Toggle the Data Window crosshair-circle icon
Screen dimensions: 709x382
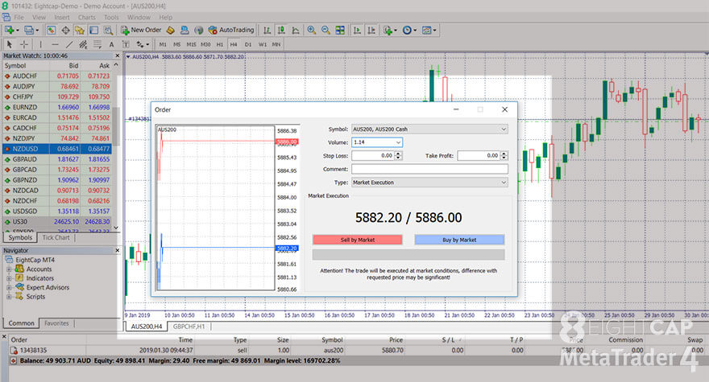65,31
